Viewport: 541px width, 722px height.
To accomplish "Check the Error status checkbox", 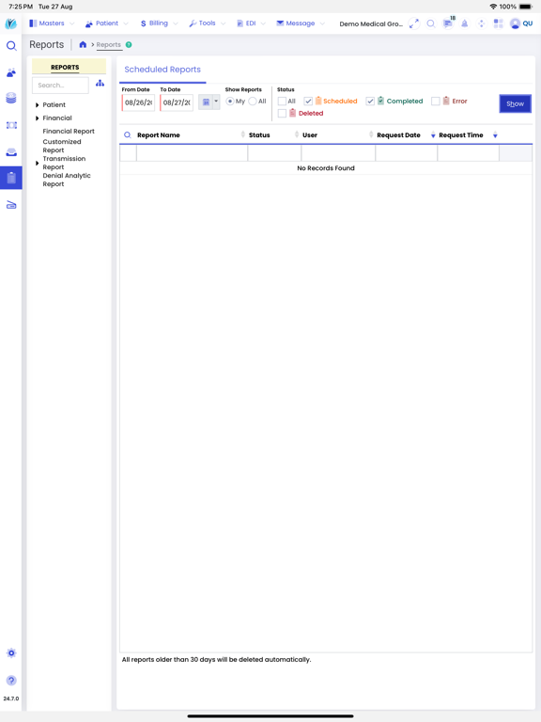I will (x=436, y=102).
